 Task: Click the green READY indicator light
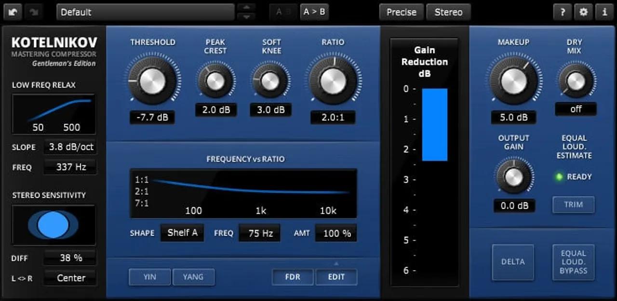[x=560, y=177]
